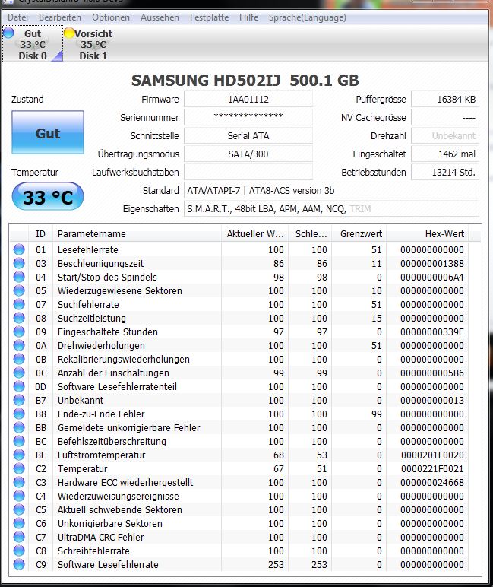Open the Bearbeiten menu

coord(60,17)
